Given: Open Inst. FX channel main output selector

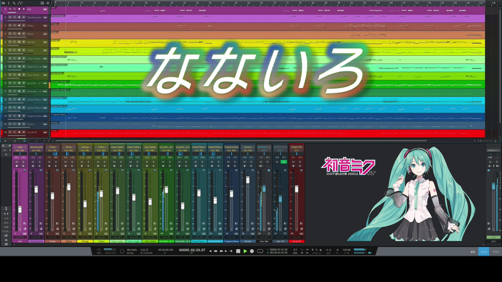Looking at the screenshot, I should click(280, 150).
